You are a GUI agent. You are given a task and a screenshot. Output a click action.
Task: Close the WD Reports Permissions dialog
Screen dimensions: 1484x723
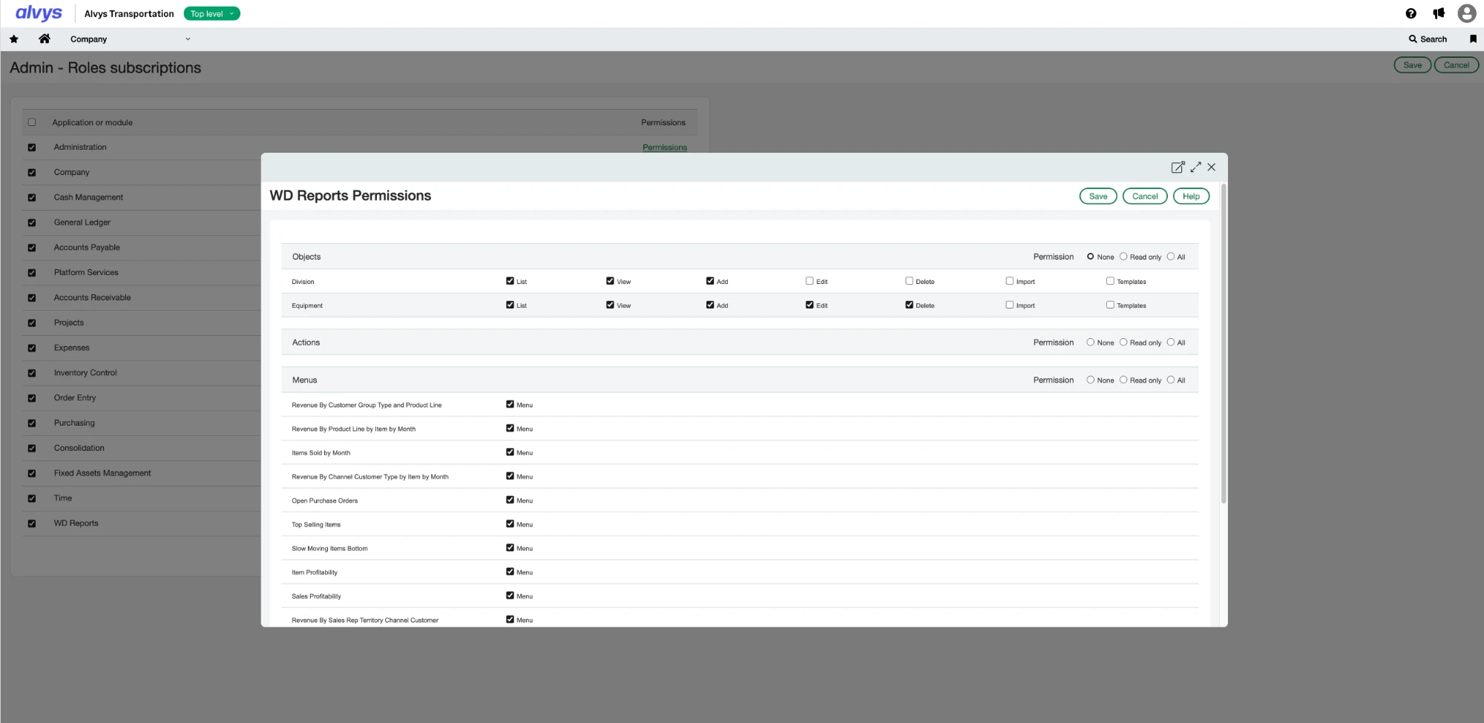coord(1212,168)
